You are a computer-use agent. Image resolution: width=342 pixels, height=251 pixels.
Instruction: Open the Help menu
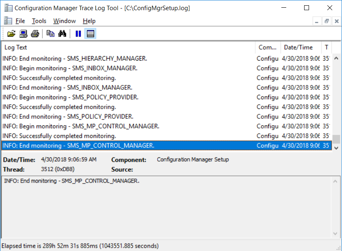tap(89, 21)
